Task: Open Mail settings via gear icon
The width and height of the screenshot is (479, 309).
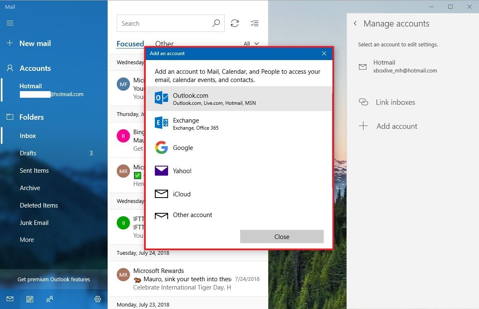Action: click(98, 299)
